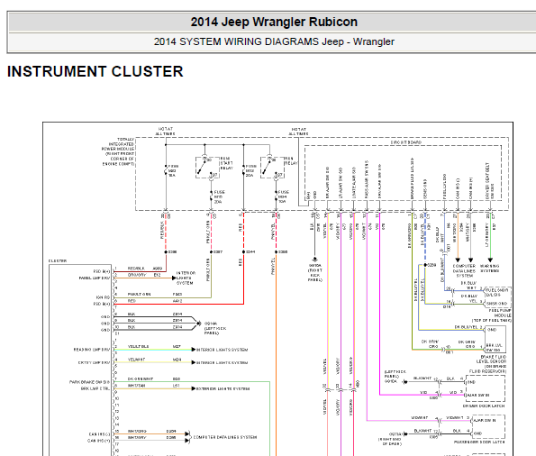Screen dimensions: 536x456
Task: Click "CAN IHS (-)" cluster pin label
Action: click(99, 434)
